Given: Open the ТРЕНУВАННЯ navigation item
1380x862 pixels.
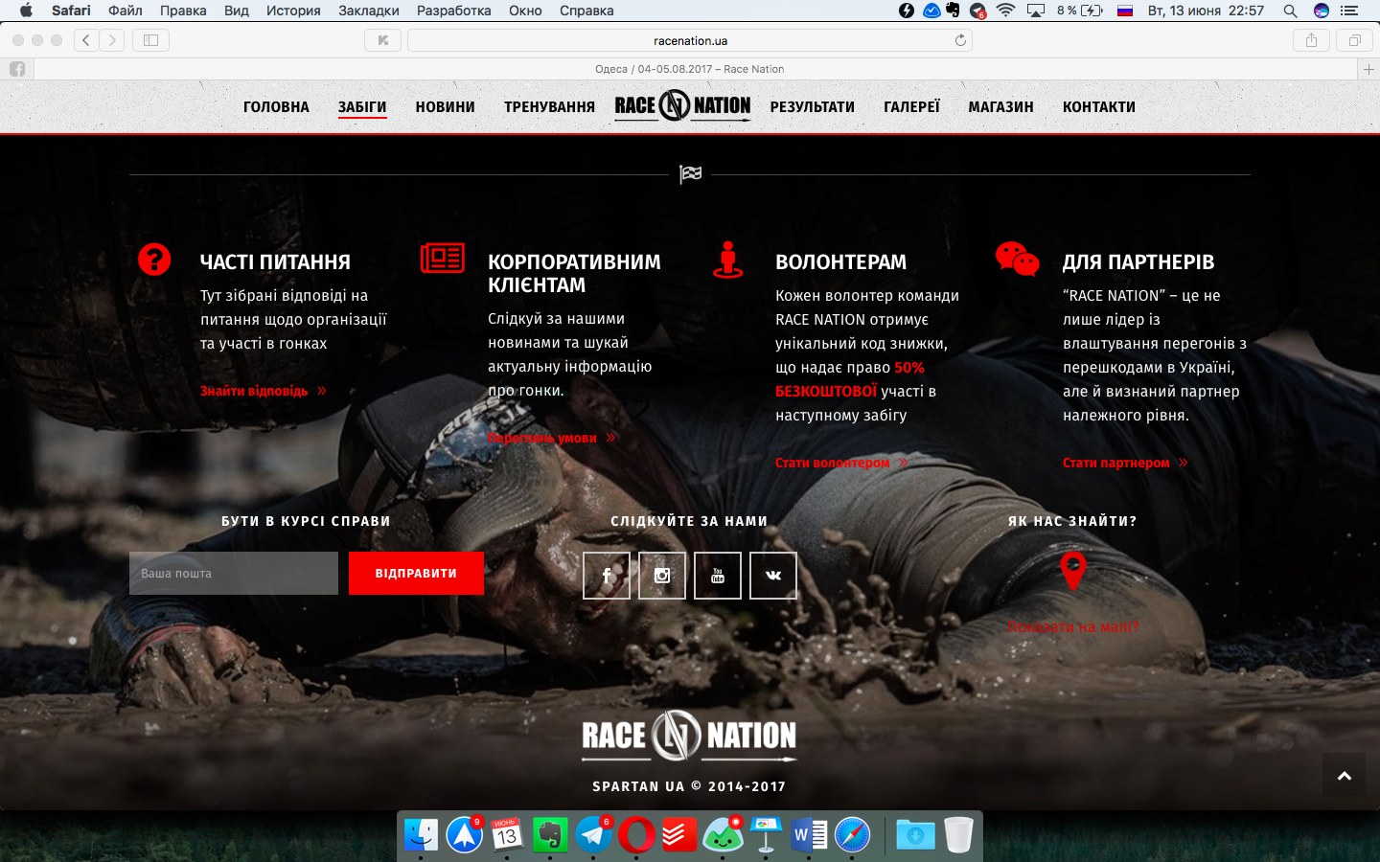Looking at the screenshot, I should 550,107.
